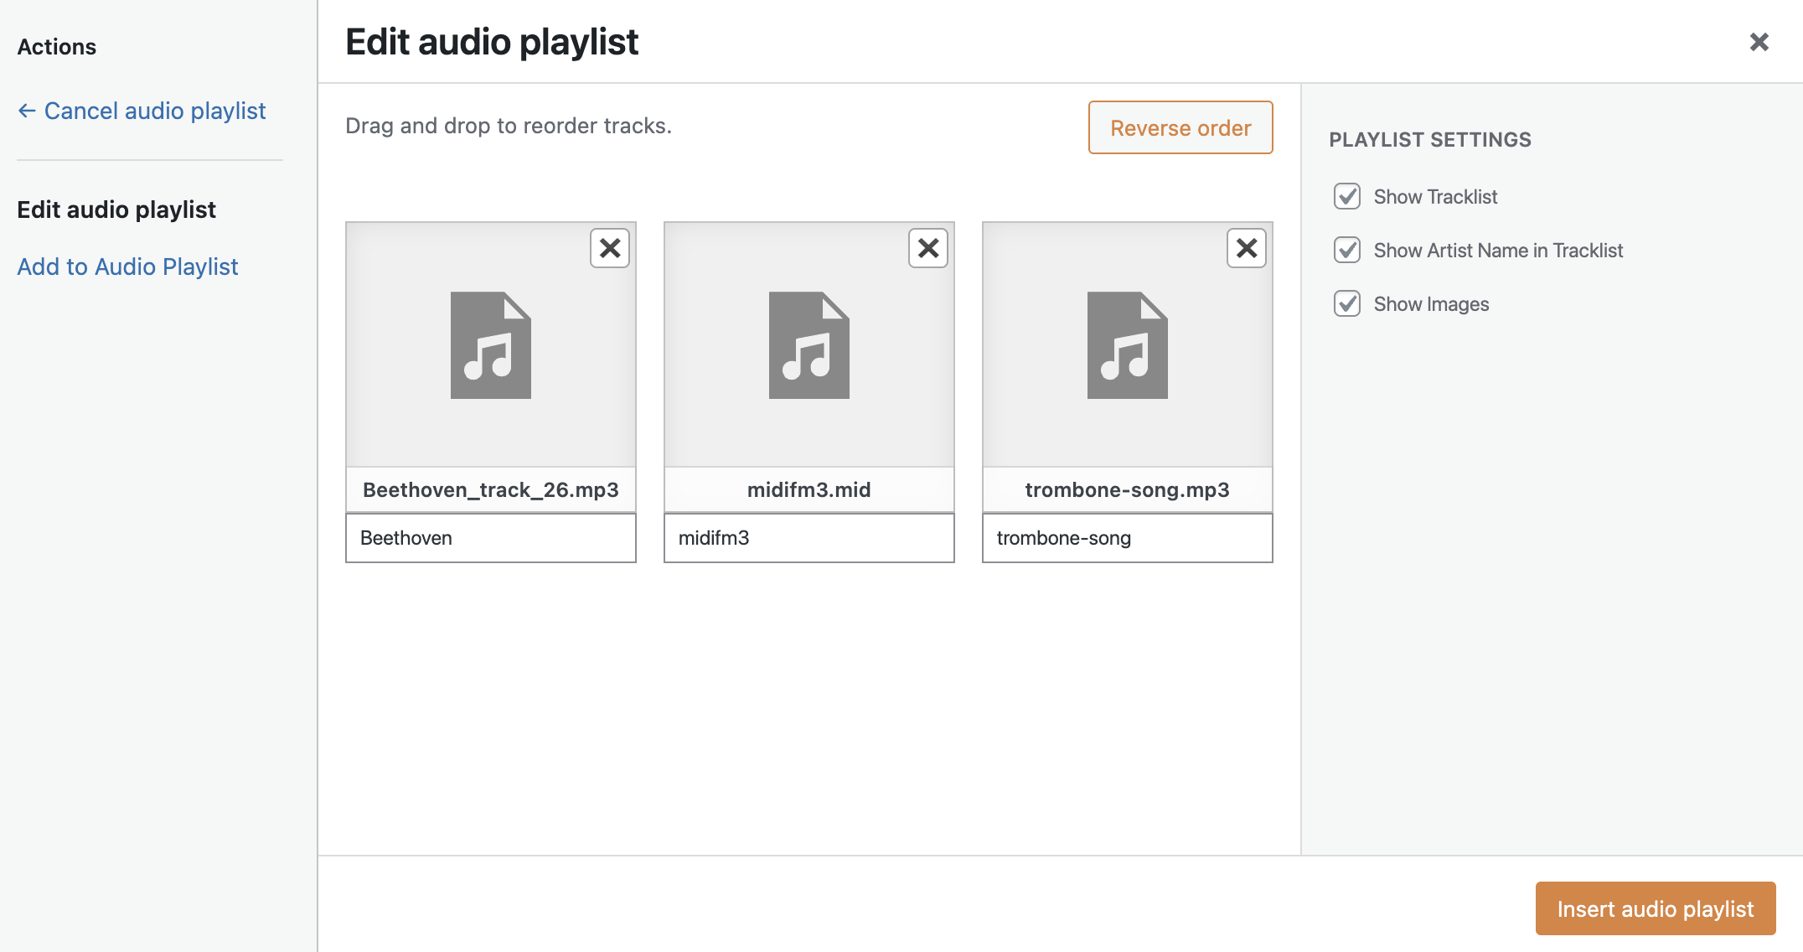
Task: Toggle Show Artist Name in Tracklist
Action: click(1347, 250)
